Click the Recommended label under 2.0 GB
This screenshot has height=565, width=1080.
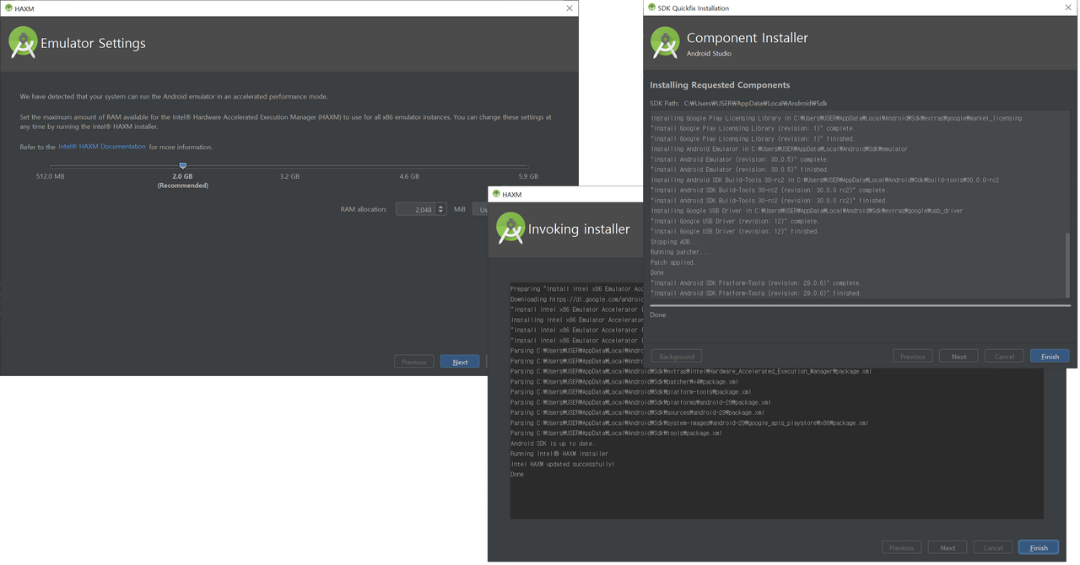point(182,186)
